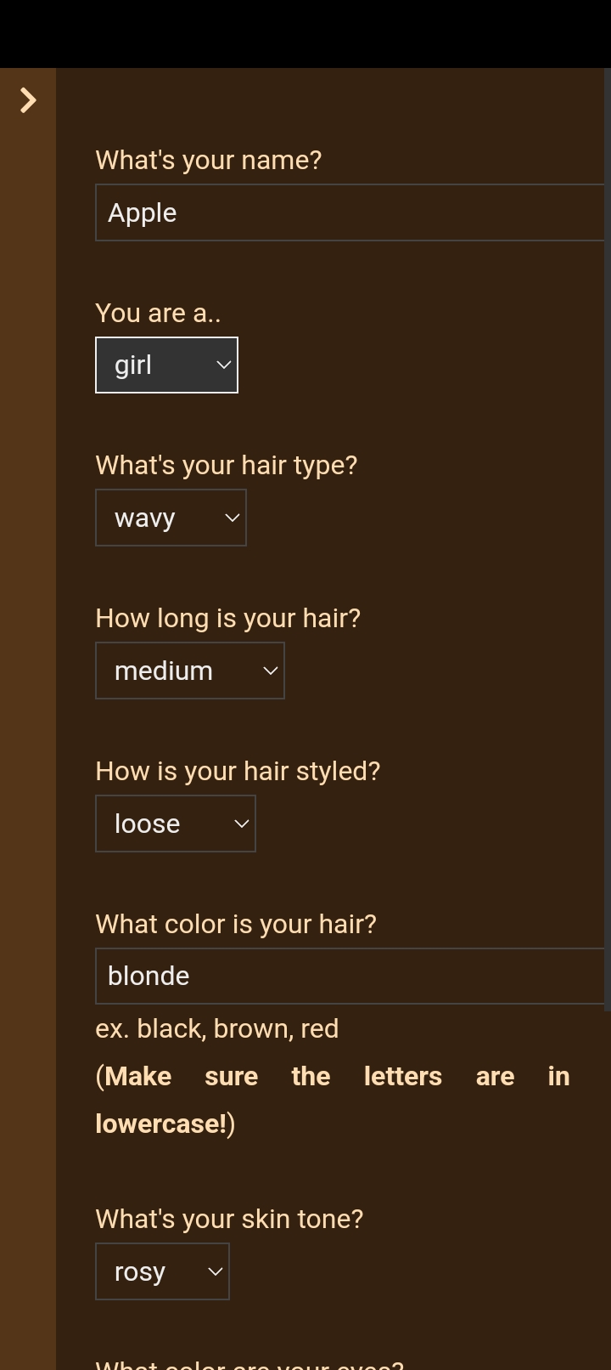Open the hair style dropdown showing loose
The height and width of the screenshot is (1370, 611).
coord(176,824)
